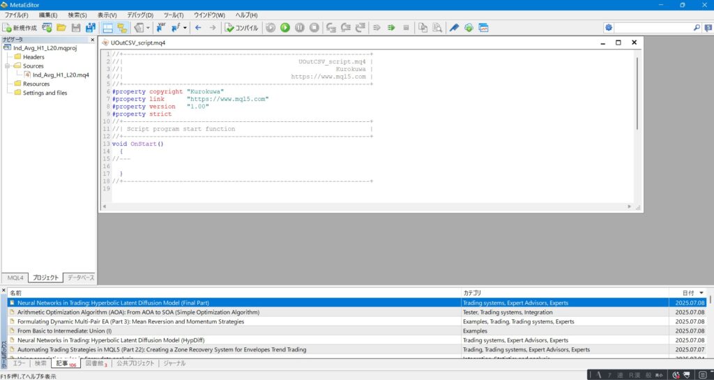Switch to the MQL4 navigator tab
The image size is (714, 380).
pyautogui.click(x=15, y=278)
